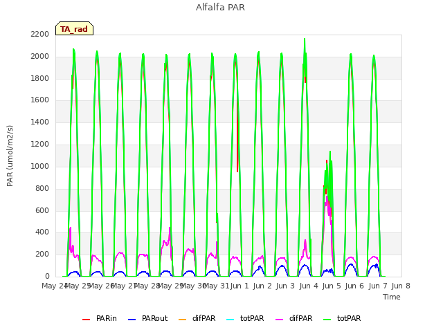Toggle the orange difPAR legend entry
Screen dimensions: 443x332
(197, 318)
